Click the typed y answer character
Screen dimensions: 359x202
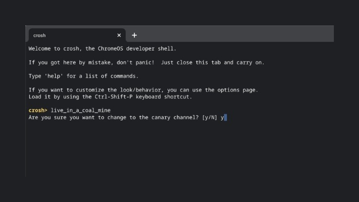(222, 118)
